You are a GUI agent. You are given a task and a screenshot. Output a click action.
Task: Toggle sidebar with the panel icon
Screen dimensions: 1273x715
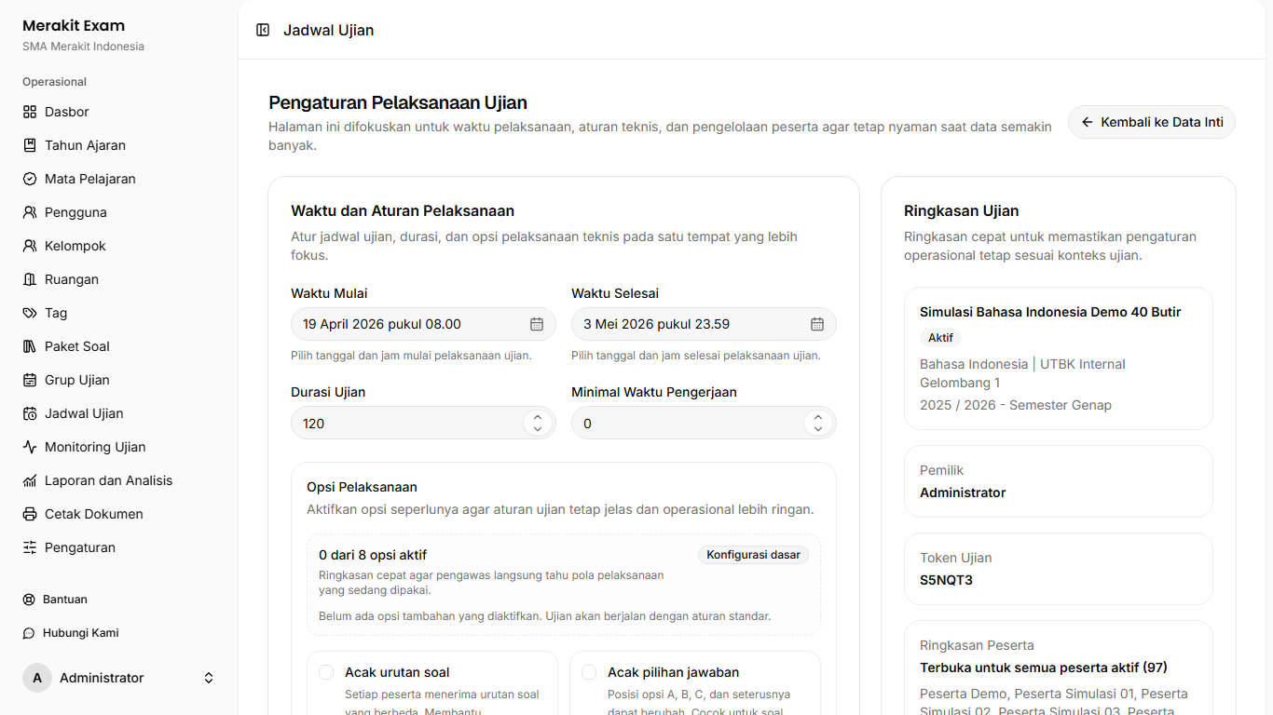tap(263, 30)
